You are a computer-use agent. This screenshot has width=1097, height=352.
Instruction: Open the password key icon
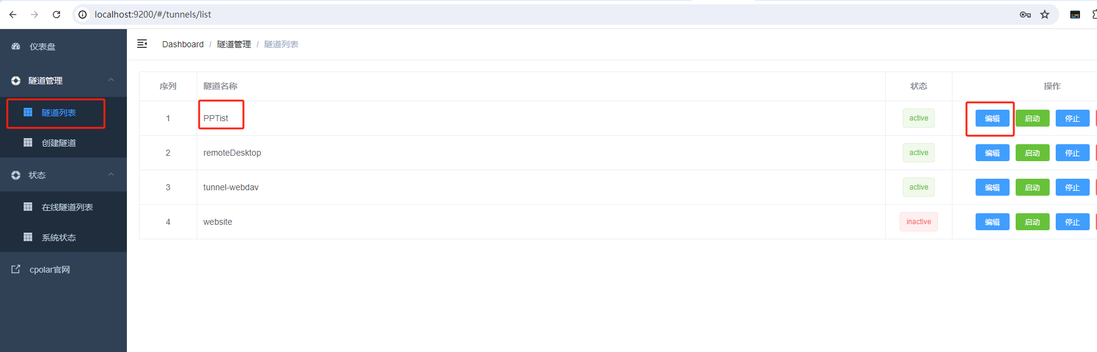(1025, 15)
